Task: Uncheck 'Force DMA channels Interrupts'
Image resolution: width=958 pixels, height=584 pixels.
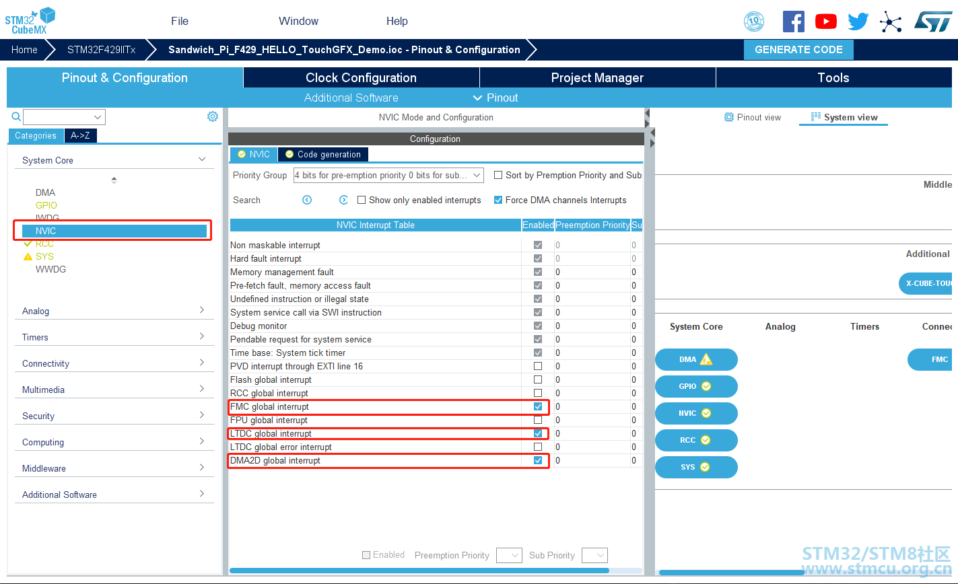Action: (498, 200)
